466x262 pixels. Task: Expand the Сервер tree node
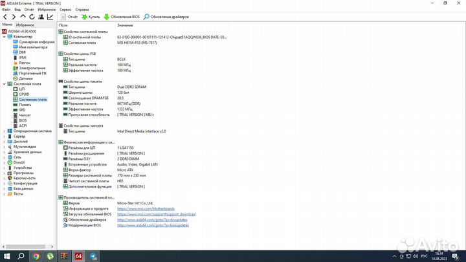point(4,136)
